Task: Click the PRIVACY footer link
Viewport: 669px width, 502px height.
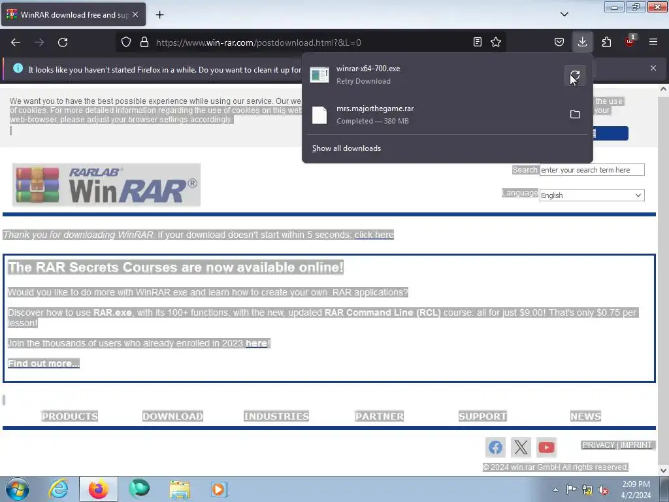Action: point(598,445)
